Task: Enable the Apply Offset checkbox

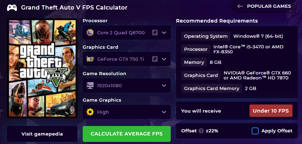Action: pyautogui.click(x=255, y=131)
